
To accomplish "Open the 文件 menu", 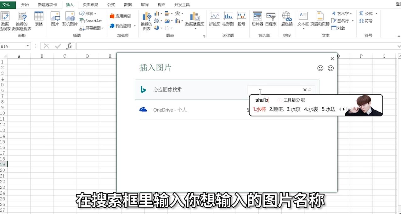I will [8, 4].
